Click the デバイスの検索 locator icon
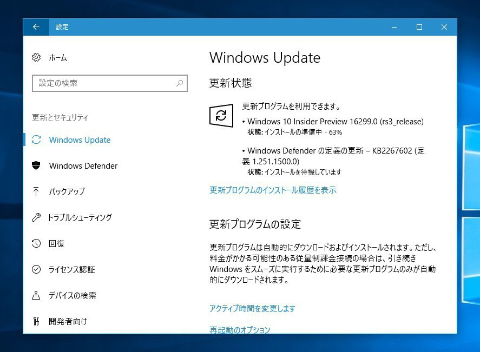This screenshot has height=352, width=480. point(36,295)
